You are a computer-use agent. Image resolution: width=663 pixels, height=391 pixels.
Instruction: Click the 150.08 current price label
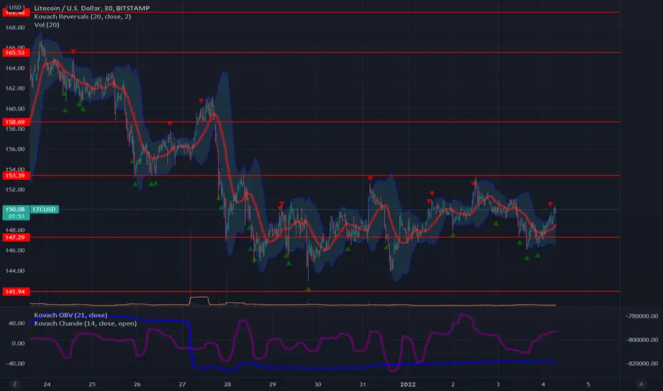pyautogui.click(x=16, y=213)
